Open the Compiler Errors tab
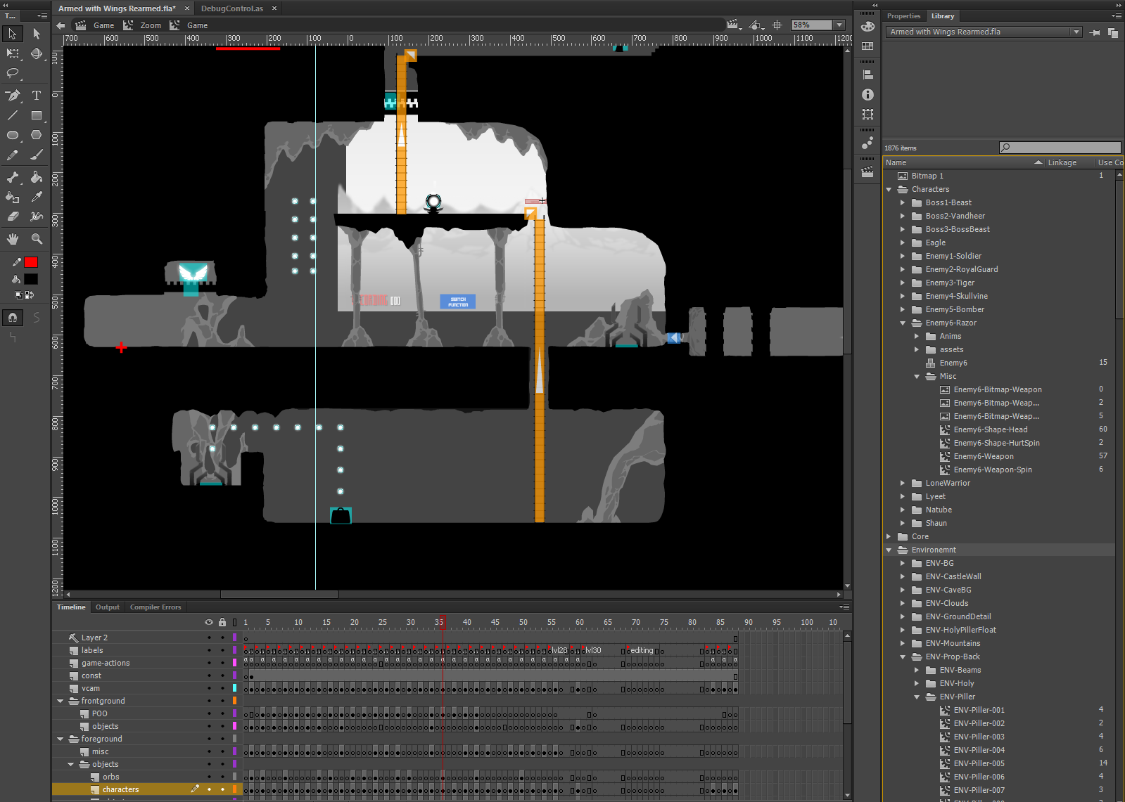This screenshot has height=802, width=1125. coord(155,607)
